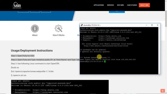
Task: Open the Services menu item
Action: pos(110,5)
